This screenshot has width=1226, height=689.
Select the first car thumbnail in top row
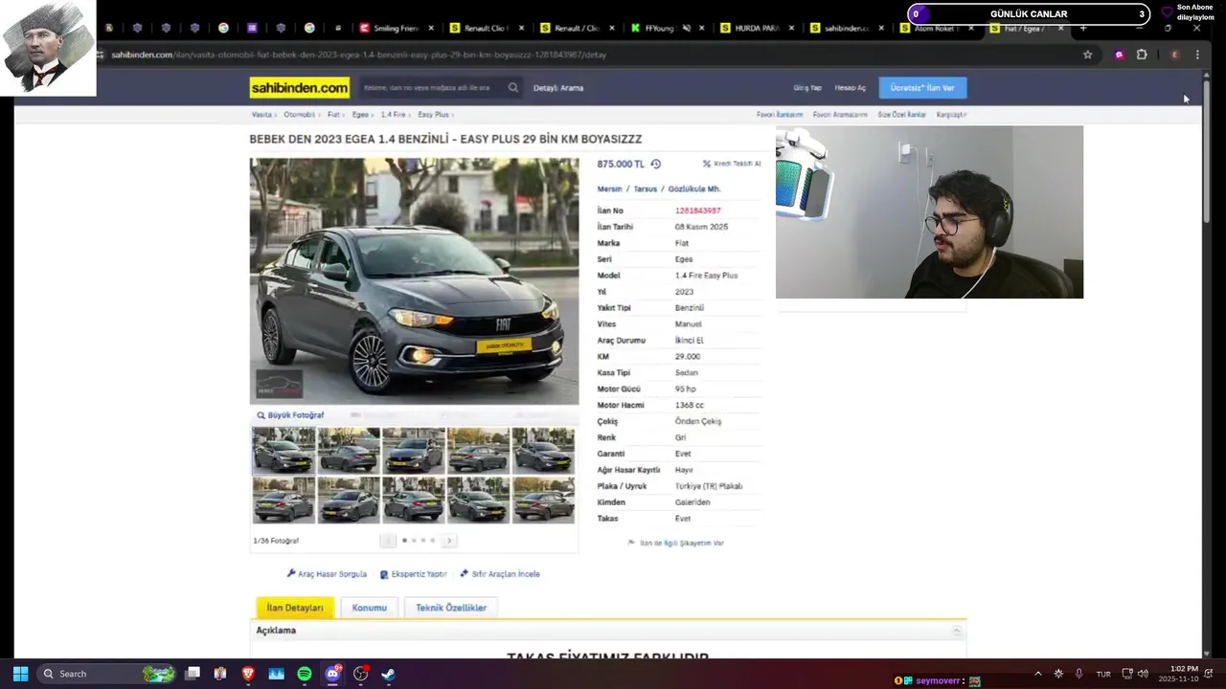point(284,451)
